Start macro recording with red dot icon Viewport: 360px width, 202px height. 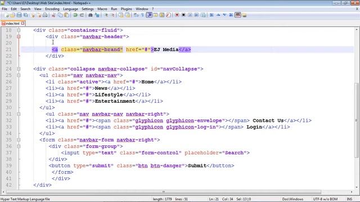point(177,15)
